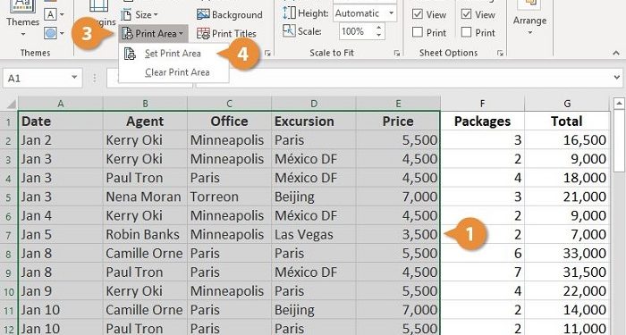Viewport: 626px width, 335px height.
Task: Click the Packages header cell
Action: coord(482,121)
